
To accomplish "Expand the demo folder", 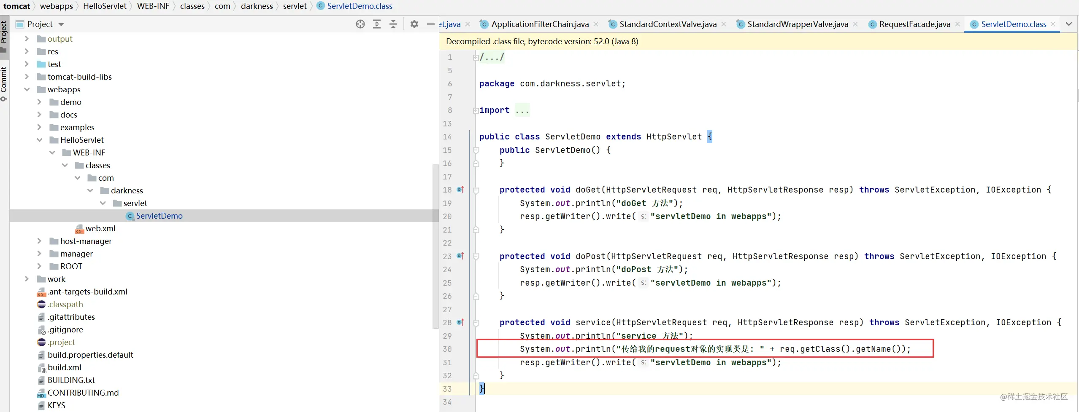I will [39, 102].
